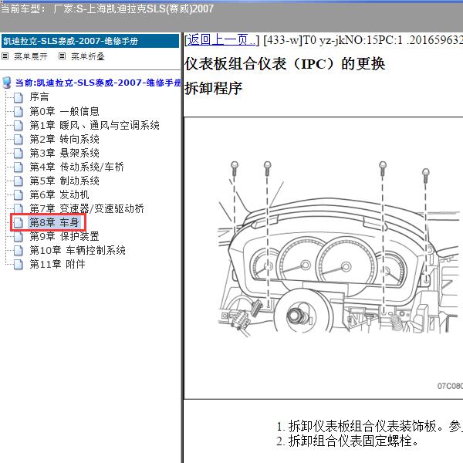This screenshot has width=463, height=463.
Task: Click the 菜单展开 list icon
Action: point(5,56)
